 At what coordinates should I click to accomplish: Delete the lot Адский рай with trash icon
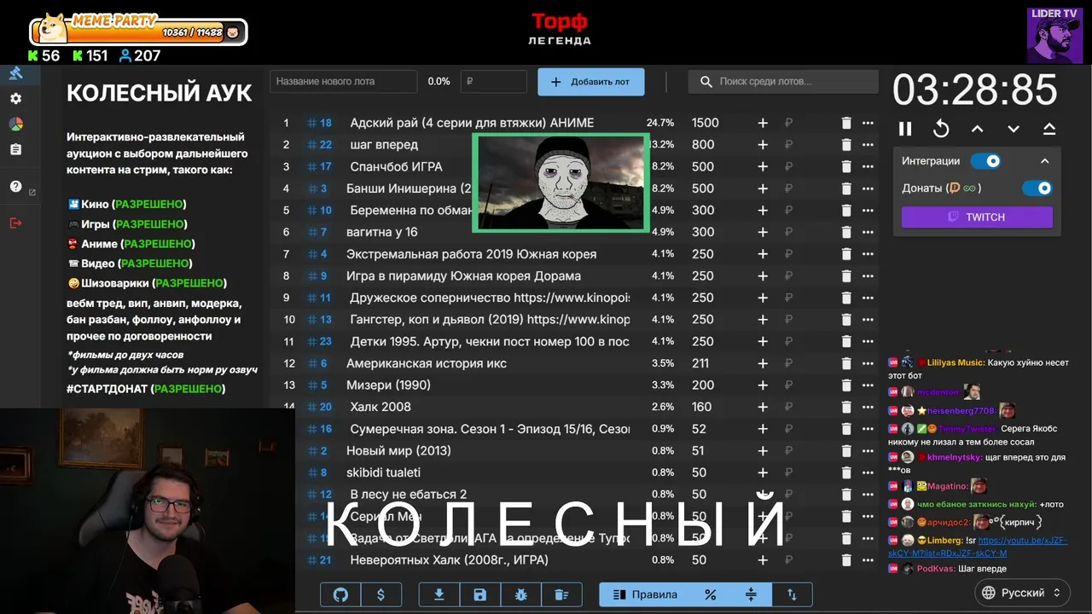(x=846, y=123)
